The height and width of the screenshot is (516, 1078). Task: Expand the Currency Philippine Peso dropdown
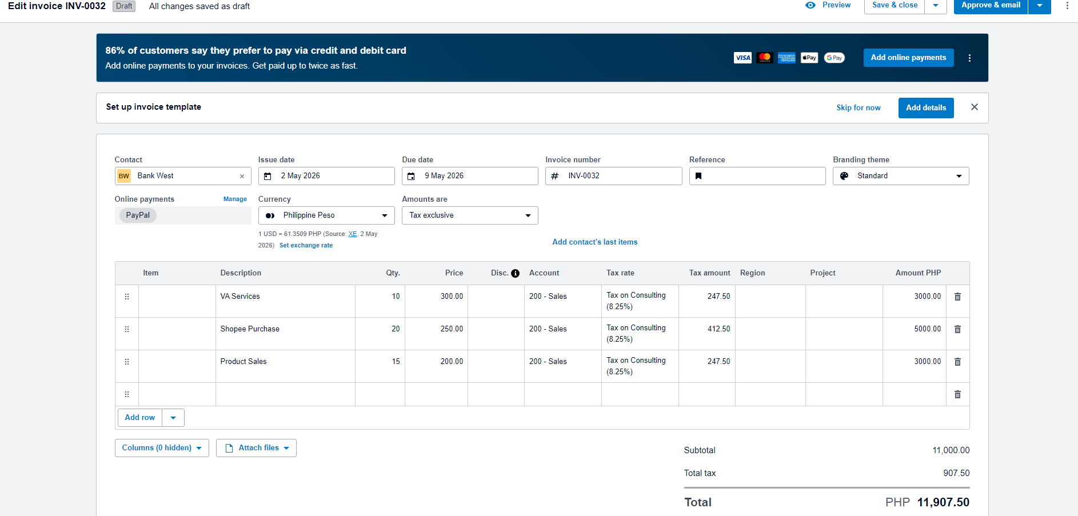326,215
